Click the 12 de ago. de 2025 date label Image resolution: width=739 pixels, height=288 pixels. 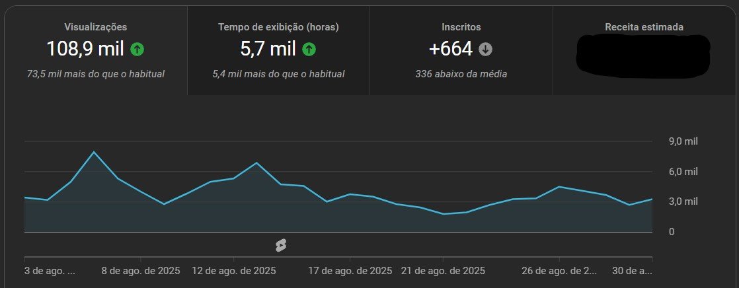pos(235,271)
